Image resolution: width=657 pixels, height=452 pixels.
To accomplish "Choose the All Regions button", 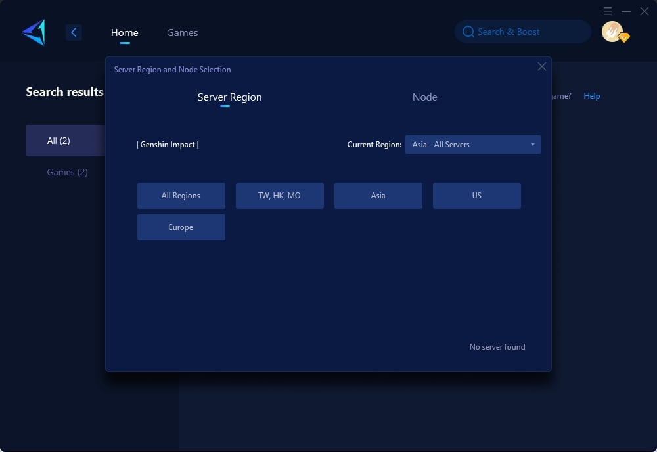I will tap(181, 196).
